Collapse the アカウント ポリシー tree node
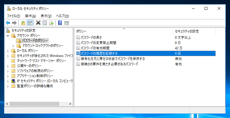The image size is (230, 118). 8,36
